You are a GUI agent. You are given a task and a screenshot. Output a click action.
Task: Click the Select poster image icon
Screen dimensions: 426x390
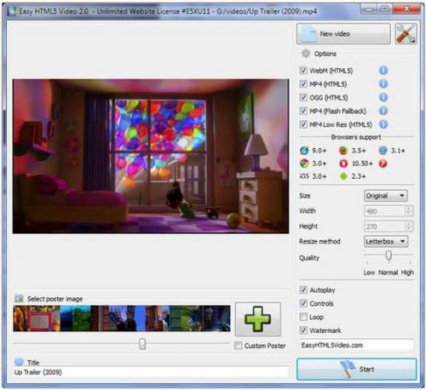tap(19, 298)
